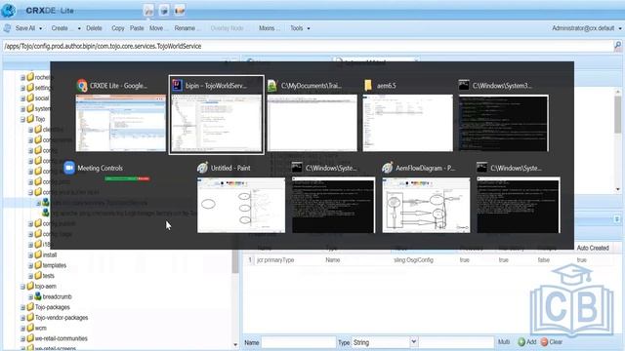This screenshot has height=351, width=625.
Task: Expand the we-retail-communities folder node
Action: [22, 338]
